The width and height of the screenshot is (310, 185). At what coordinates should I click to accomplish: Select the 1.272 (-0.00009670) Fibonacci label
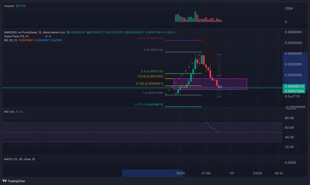coord(149,104)
